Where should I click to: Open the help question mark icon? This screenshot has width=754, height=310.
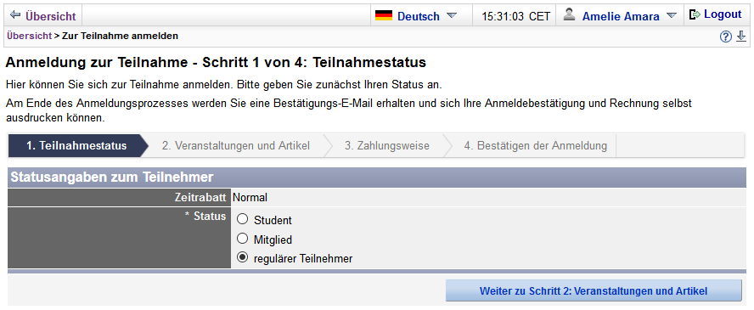726,37
